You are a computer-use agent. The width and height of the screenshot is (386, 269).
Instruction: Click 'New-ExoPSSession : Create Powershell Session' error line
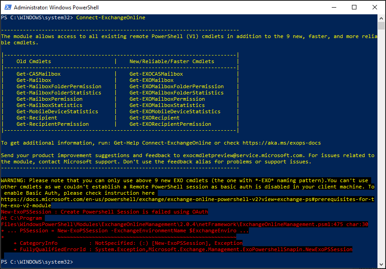tap(104, 212)
